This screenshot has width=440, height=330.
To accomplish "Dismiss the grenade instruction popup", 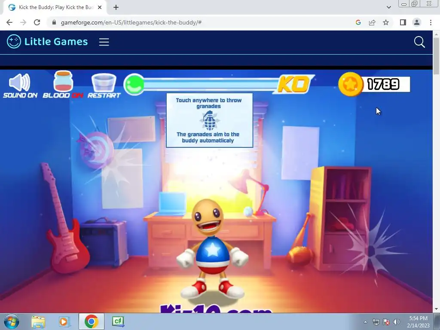I will pos(209,120).
